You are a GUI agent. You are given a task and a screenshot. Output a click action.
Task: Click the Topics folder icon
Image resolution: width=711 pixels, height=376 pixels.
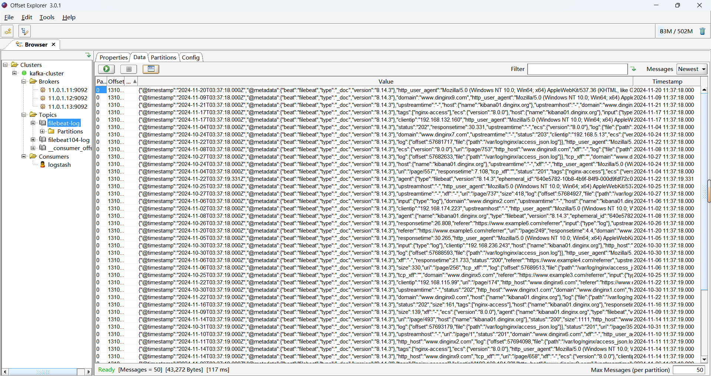[x=33, y=115]
